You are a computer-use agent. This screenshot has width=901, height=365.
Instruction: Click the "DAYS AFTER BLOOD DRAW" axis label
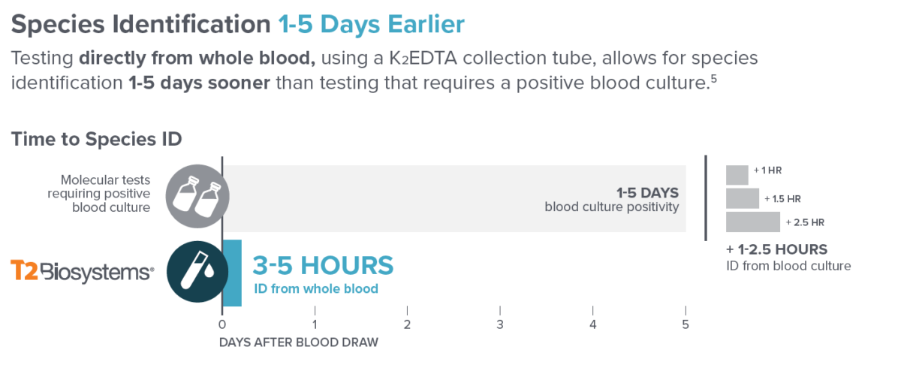[x=298, y=342]
